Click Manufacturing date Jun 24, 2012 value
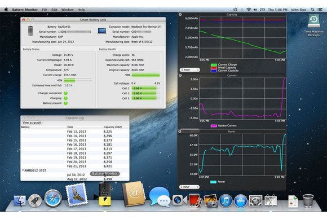327x219 pixels. click(66, 42)
